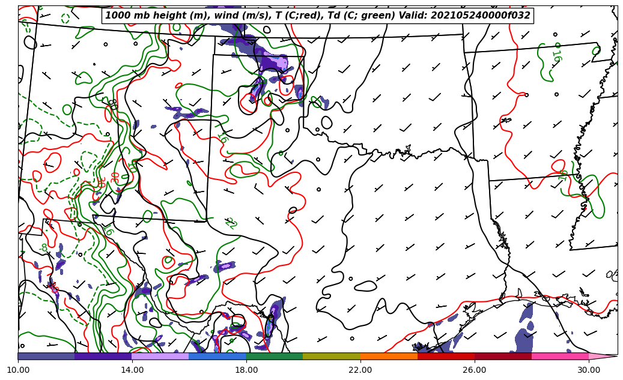The width and height of the screenshot is (623, 380).
Task: Select the bright red 24–26 colorbar segment
Action: pyautogui.click(x=446, y=356)
